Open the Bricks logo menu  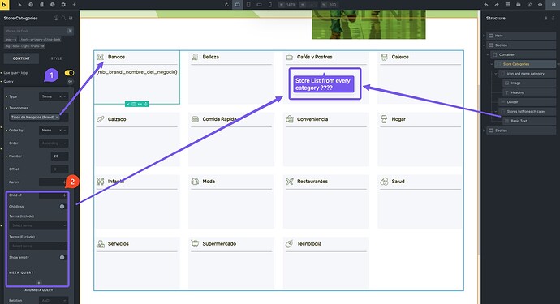[x=4, y=5]
